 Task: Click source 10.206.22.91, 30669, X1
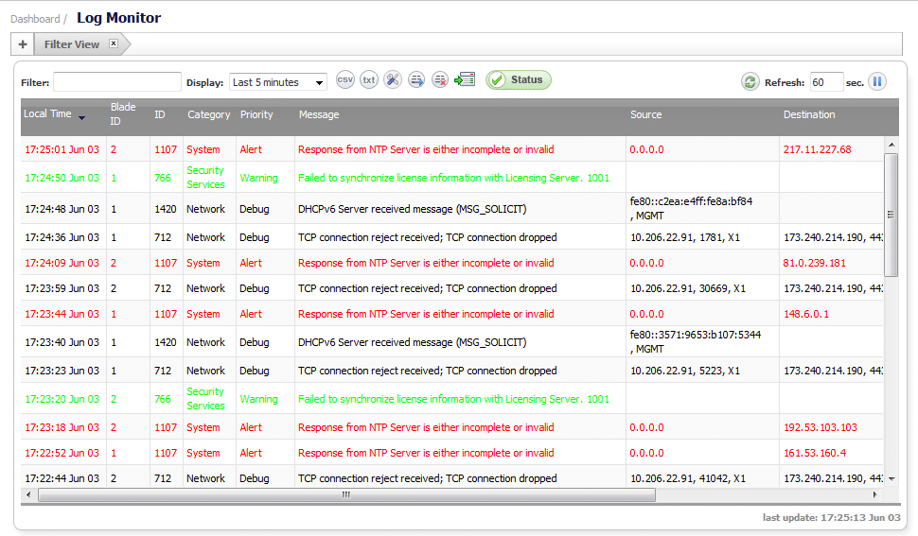point(688,288)
